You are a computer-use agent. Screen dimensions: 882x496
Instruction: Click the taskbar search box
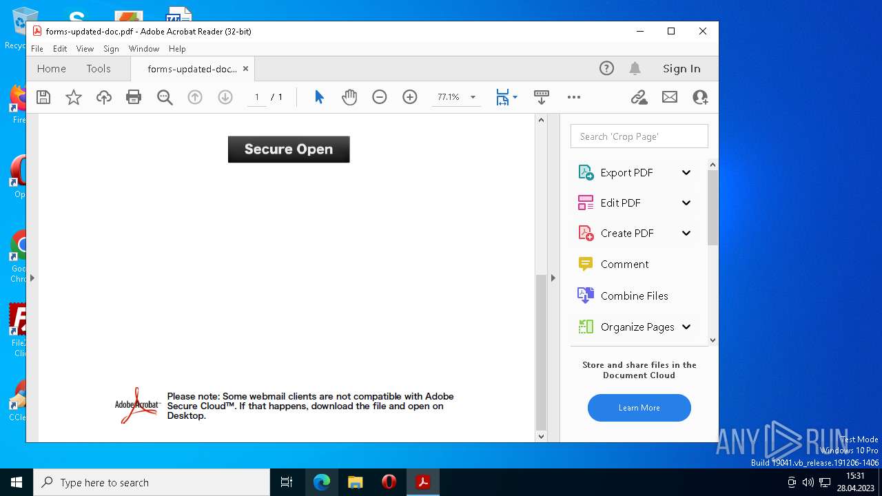pyautogui.click(x=152, y=482)
